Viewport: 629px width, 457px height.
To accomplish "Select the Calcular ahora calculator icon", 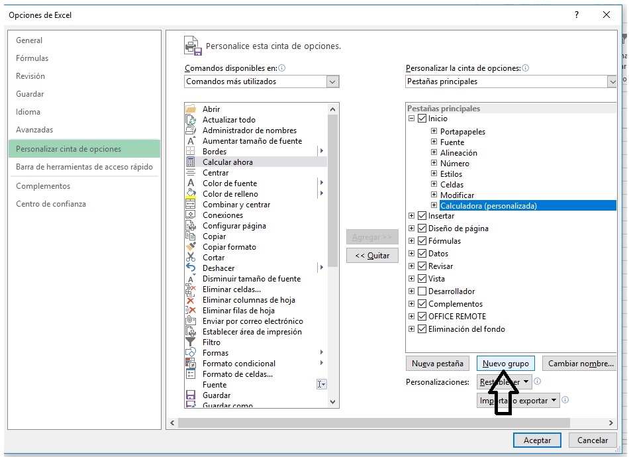I will [x=191, y=162].
